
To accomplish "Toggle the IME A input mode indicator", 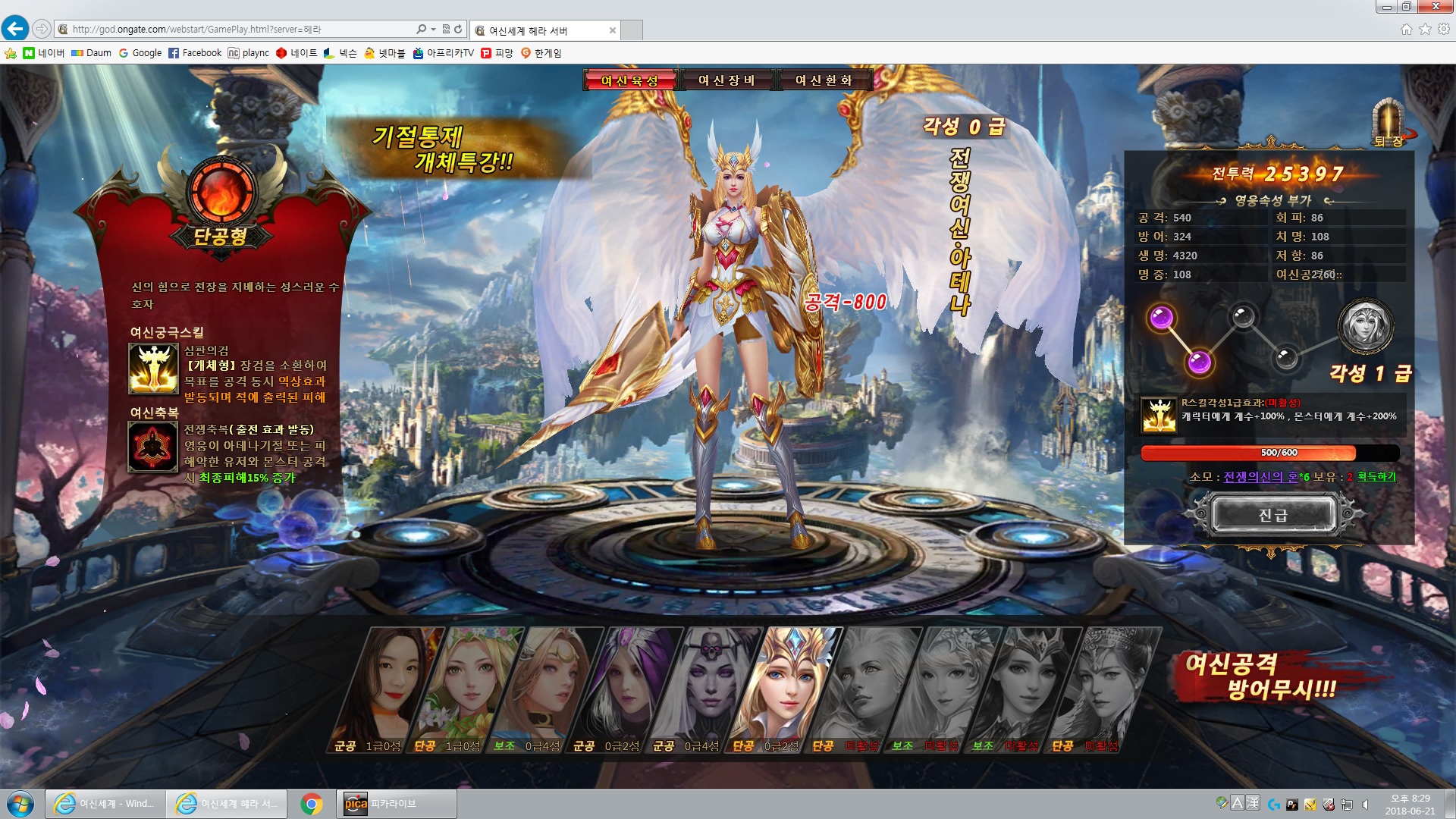I will 1238,803.
